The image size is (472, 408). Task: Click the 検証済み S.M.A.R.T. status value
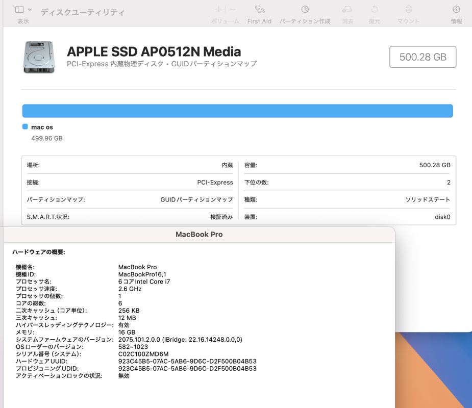[x=221, y=217]
